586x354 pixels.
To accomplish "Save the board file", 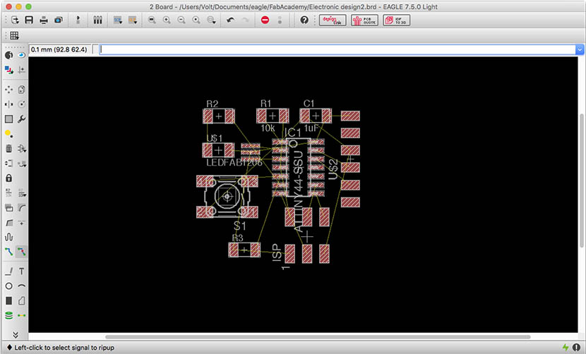I will 29,20.
